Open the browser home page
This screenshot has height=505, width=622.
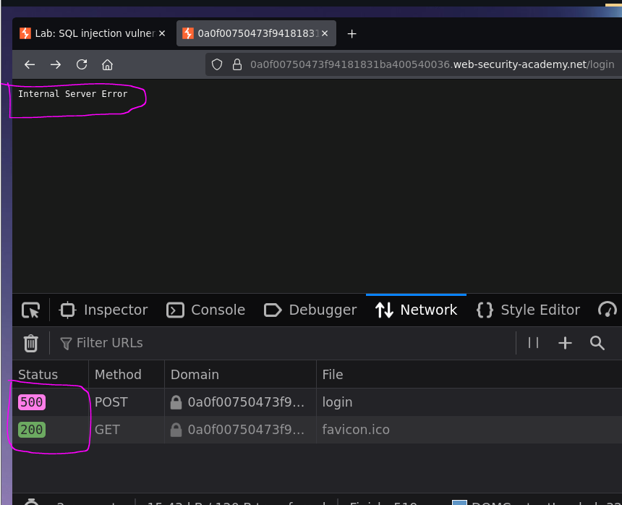pos(107,64)
